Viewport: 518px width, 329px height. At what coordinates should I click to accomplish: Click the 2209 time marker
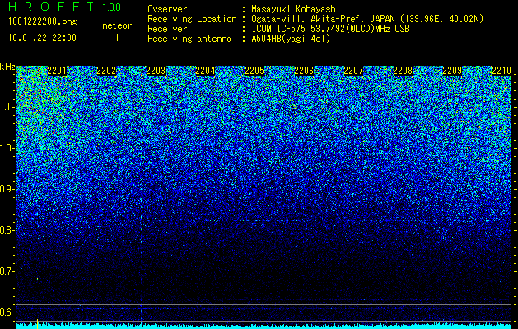452,71
